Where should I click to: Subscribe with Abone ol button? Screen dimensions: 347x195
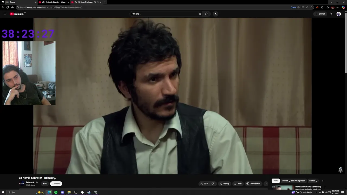pos(56,184)
